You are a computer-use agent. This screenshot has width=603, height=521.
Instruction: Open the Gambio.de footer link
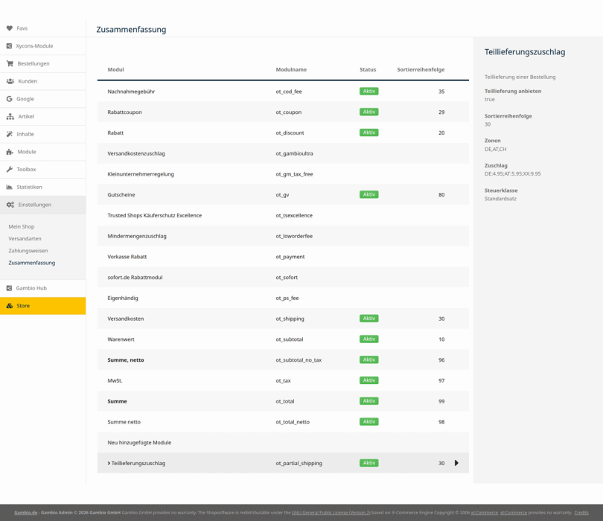point(26,513)
